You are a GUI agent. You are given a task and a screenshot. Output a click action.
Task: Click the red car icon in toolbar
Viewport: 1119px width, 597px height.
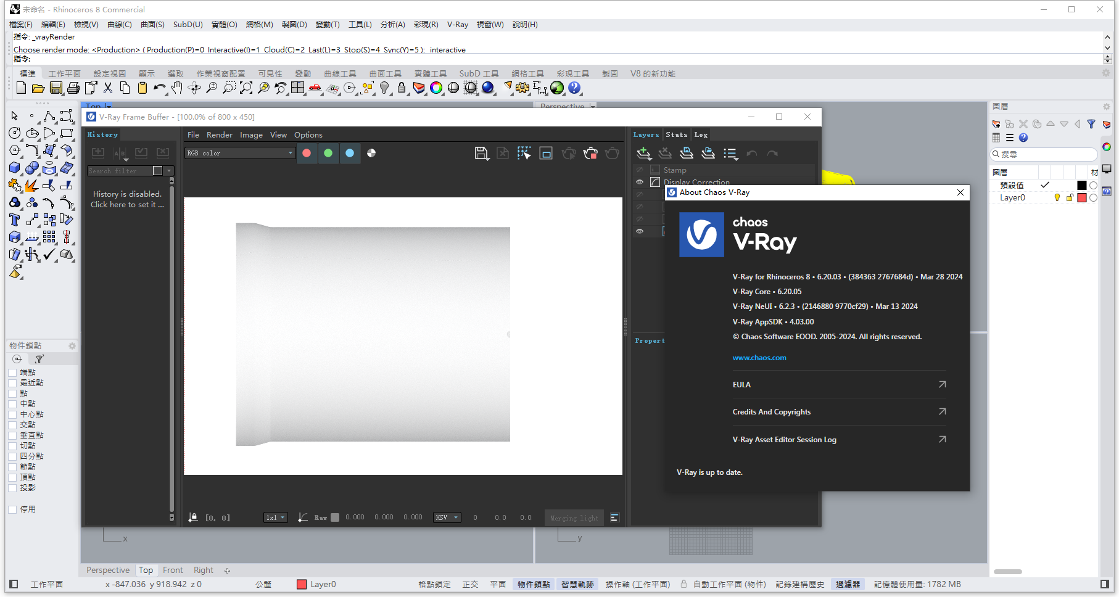[x=315, y=88]
